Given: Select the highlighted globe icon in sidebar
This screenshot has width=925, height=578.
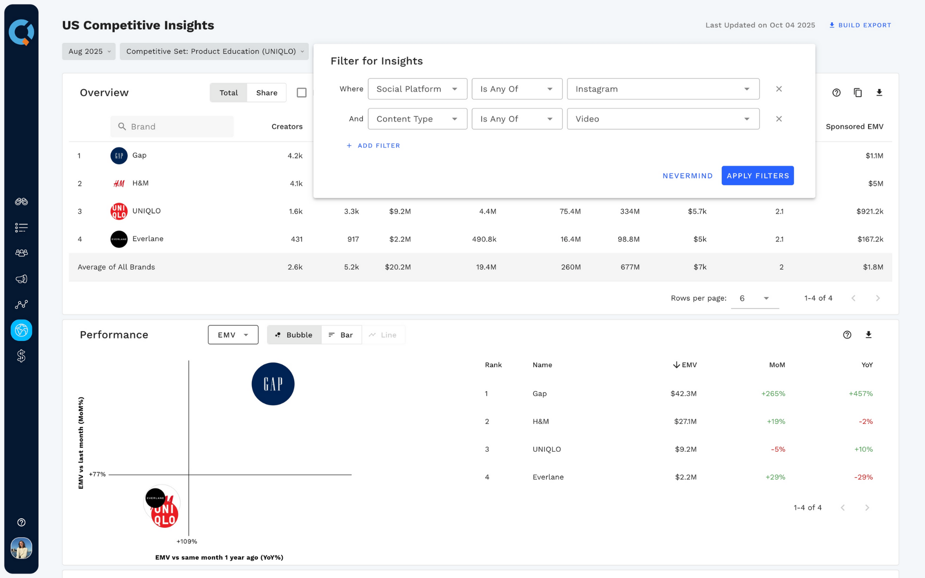Looking at the screenshot, I should point(21,330).
